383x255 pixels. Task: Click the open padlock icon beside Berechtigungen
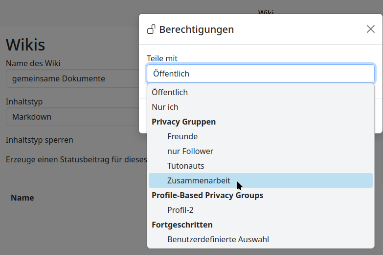click(152, 29)
